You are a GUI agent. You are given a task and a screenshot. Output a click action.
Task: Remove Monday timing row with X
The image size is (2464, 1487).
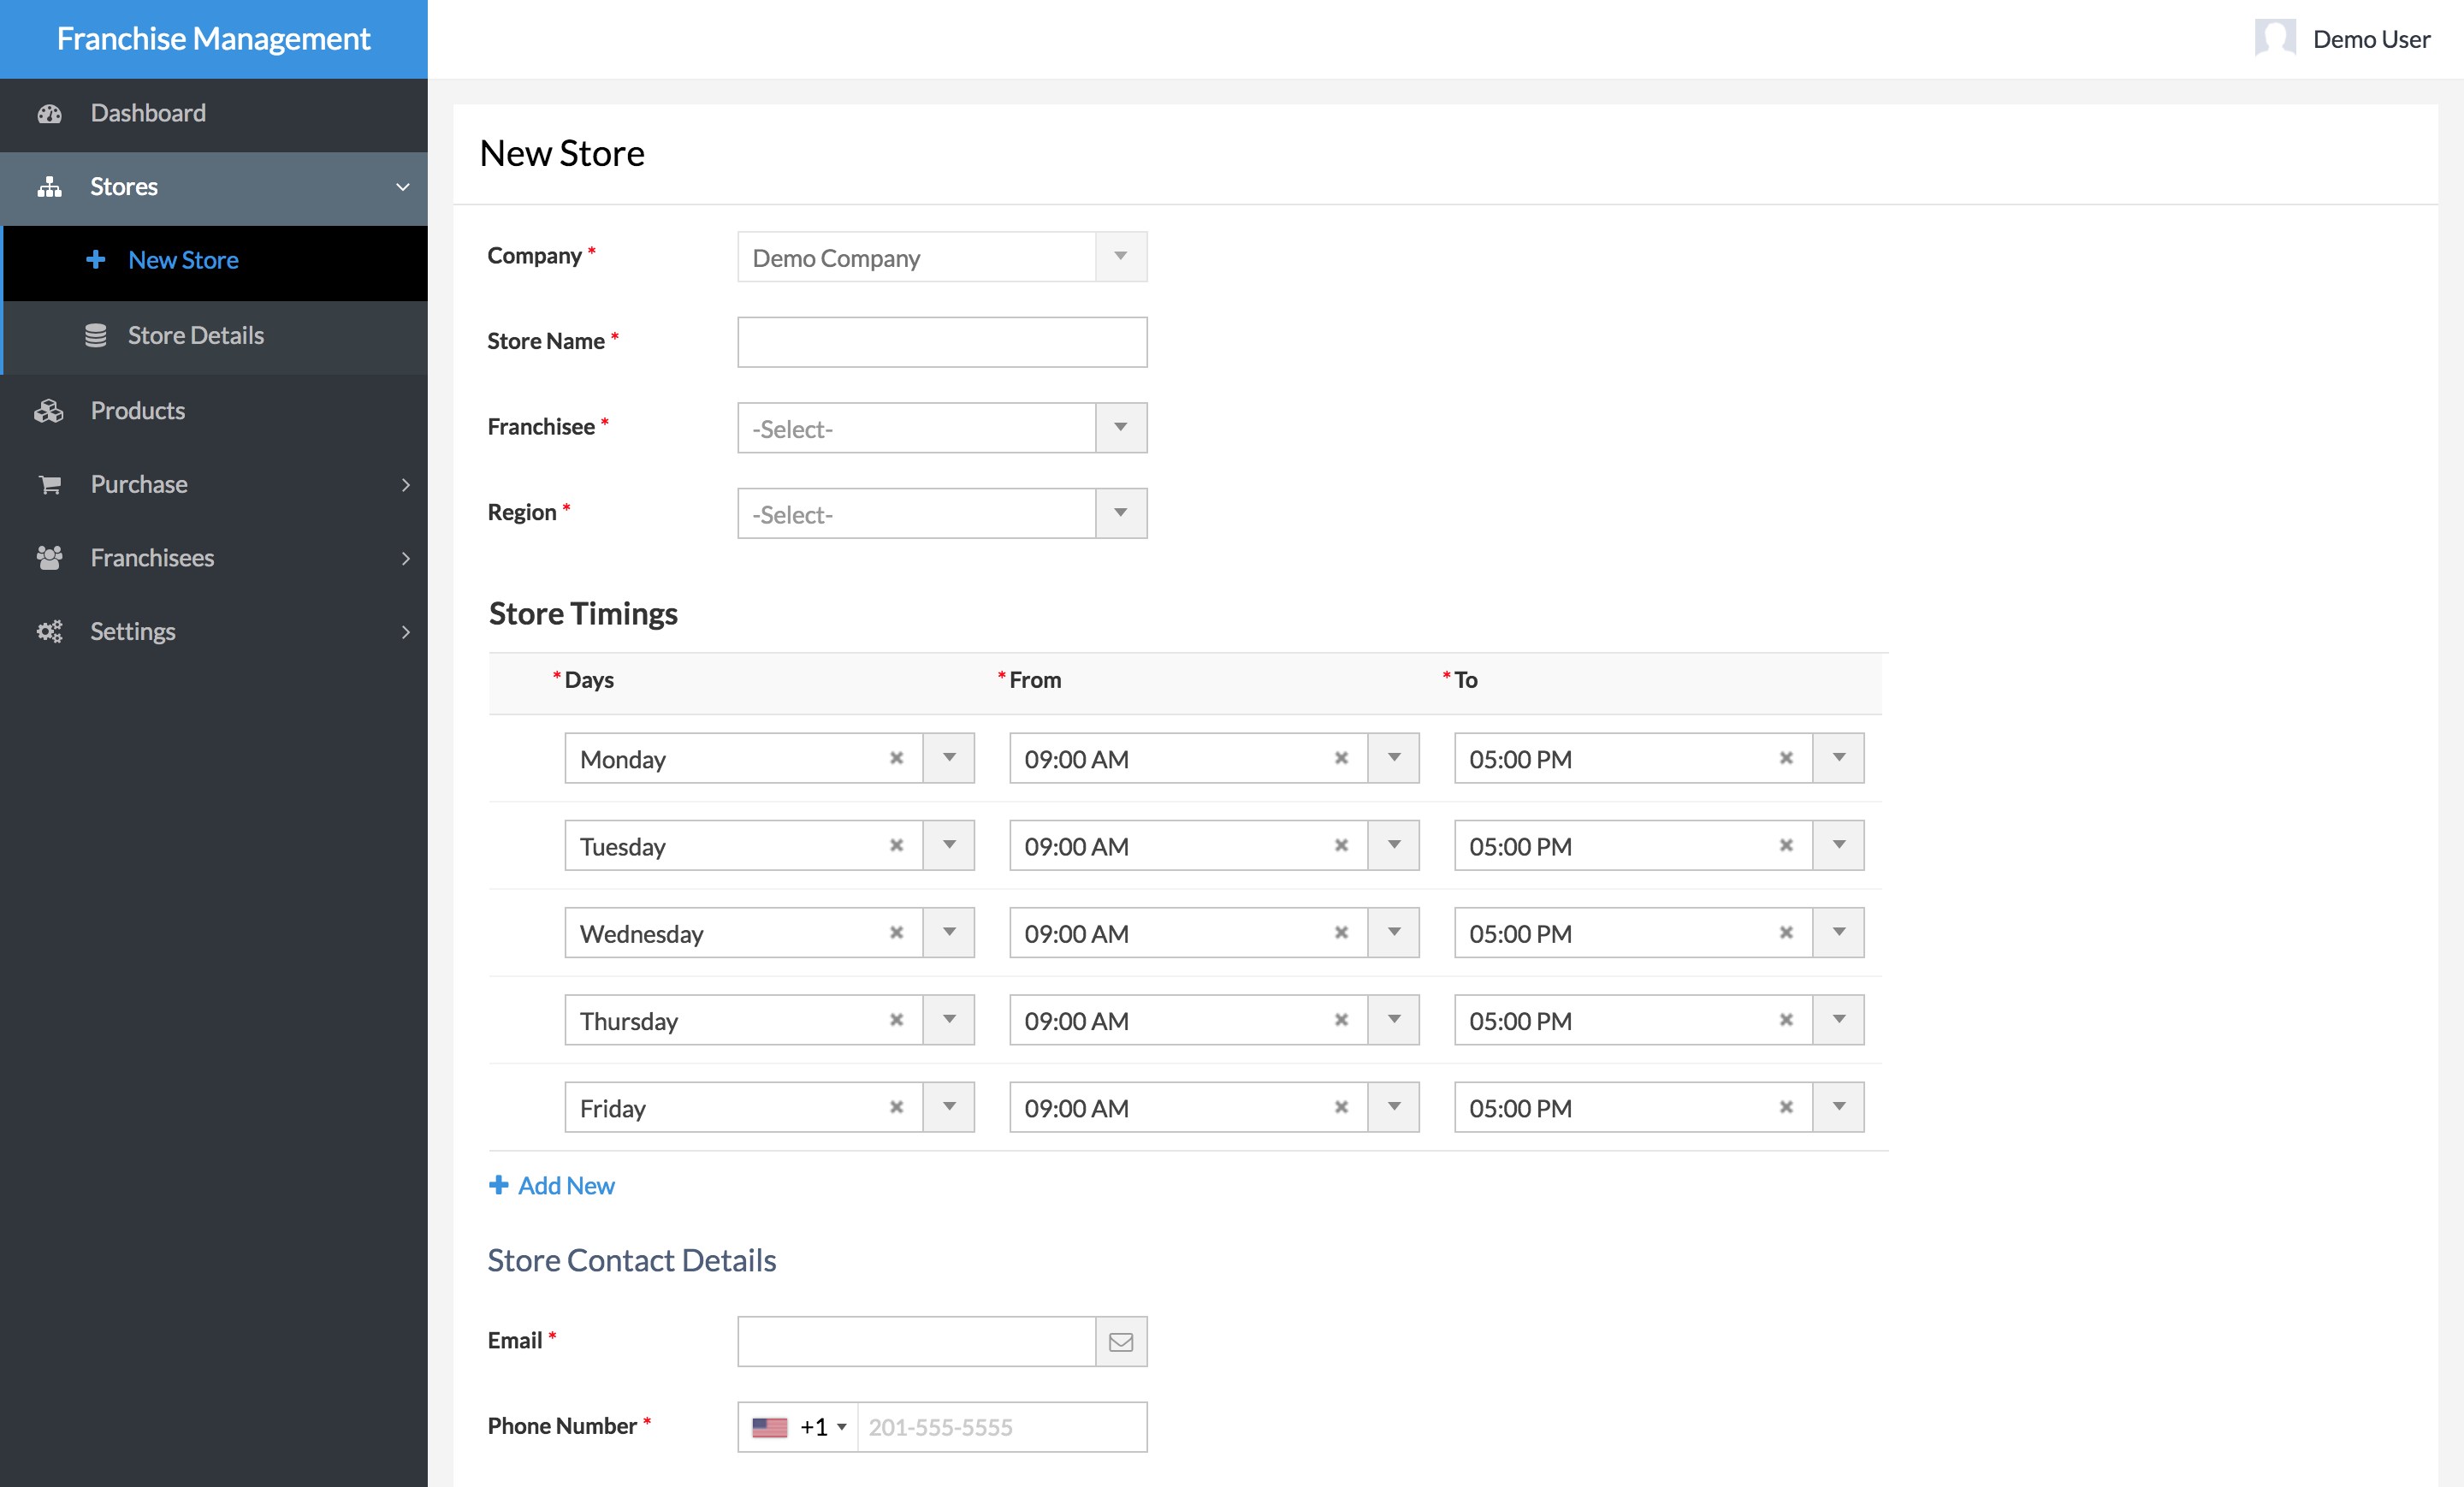[896, 758]
